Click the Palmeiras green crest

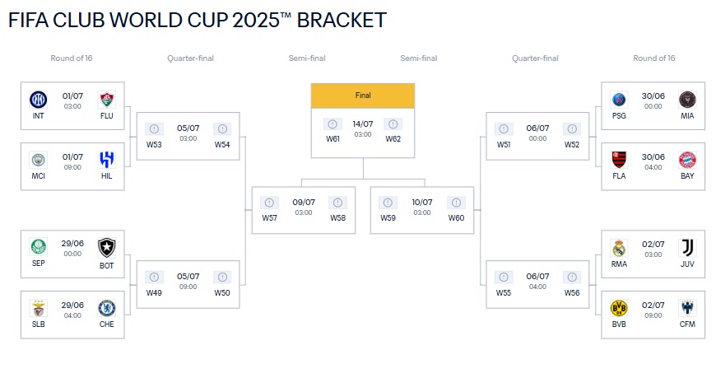pos(39,247)
